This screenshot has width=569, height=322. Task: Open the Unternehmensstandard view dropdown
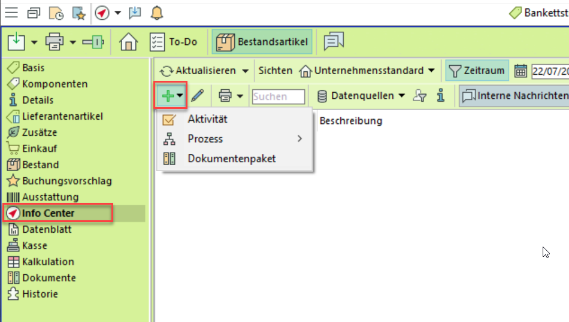pos(368,71)
